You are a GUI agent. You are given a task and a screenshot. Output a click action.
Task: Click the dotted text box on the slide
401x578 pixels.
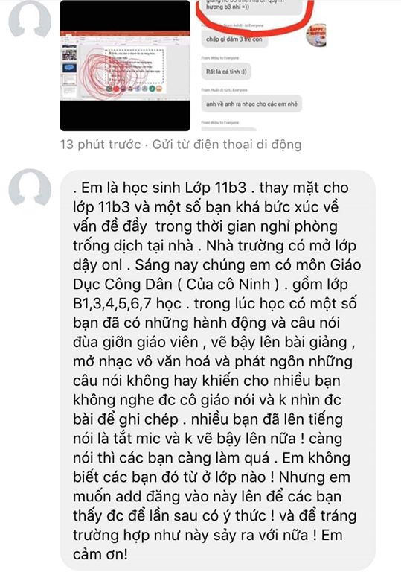click(x=135, y=66)
